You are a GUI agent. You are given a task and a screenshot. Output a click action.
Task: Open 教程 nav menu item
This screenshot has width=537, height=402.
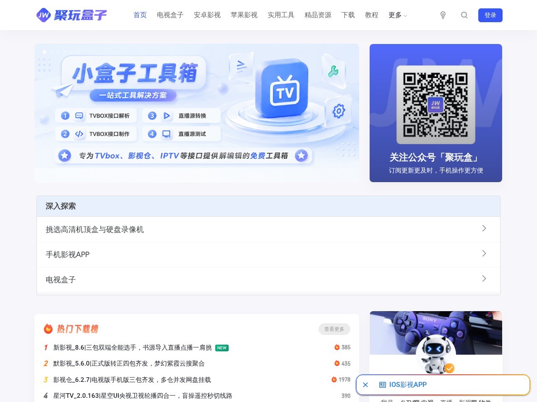(372, 15)
